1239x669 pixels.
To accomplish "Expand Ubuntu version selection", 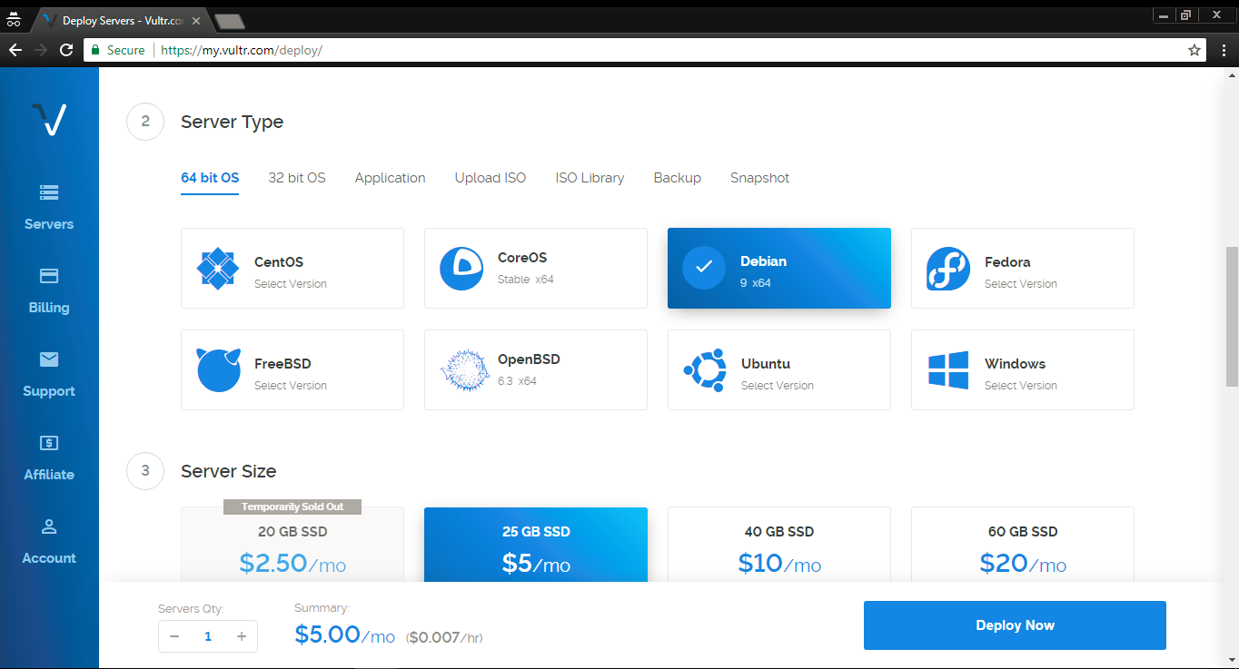I will tap(778, 370).
